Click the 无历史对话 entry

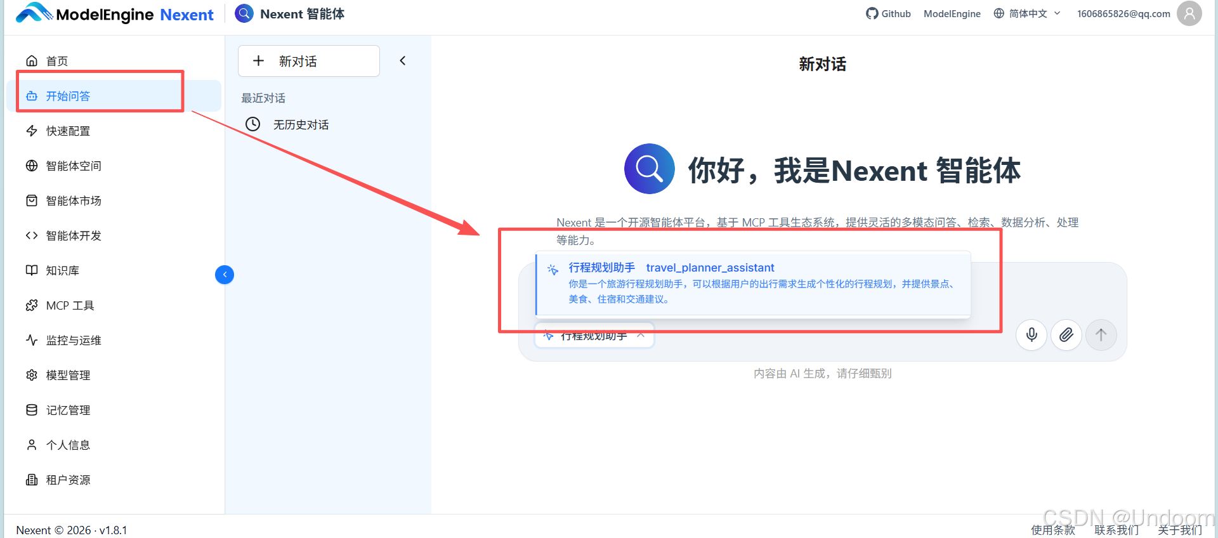(301, 124)
